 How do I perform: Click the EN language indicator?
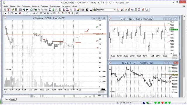183,6
